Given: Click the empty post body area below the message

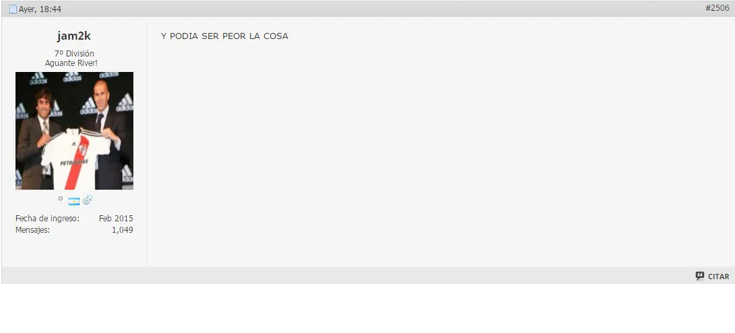Looking at the screenshot, I should click(441, 155).
